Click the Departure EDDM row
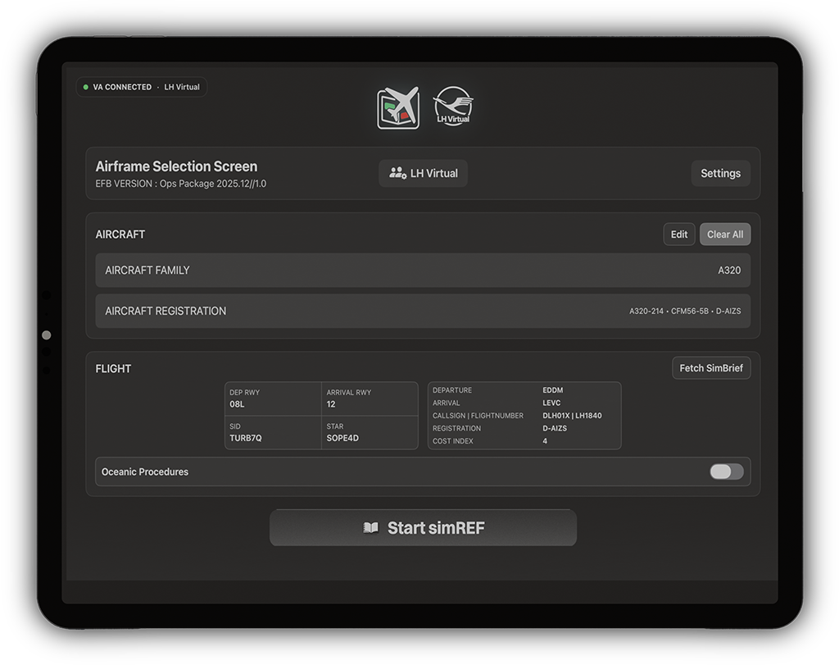Image resolution: width=839 pixels, height=665 pixels. [x=524, y=390]
